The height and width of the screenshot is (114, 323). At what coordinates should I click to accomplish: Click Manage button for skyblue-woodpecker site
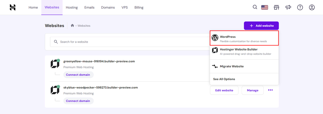tap(253, 90)
